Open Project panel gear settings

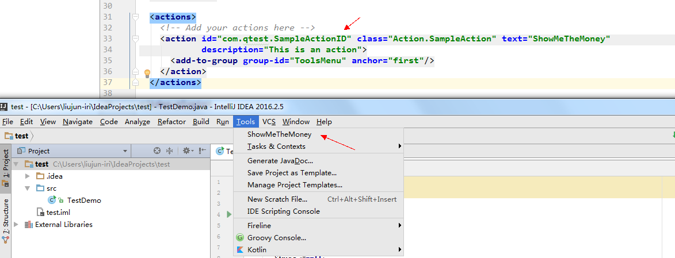(x=188, y=151)
